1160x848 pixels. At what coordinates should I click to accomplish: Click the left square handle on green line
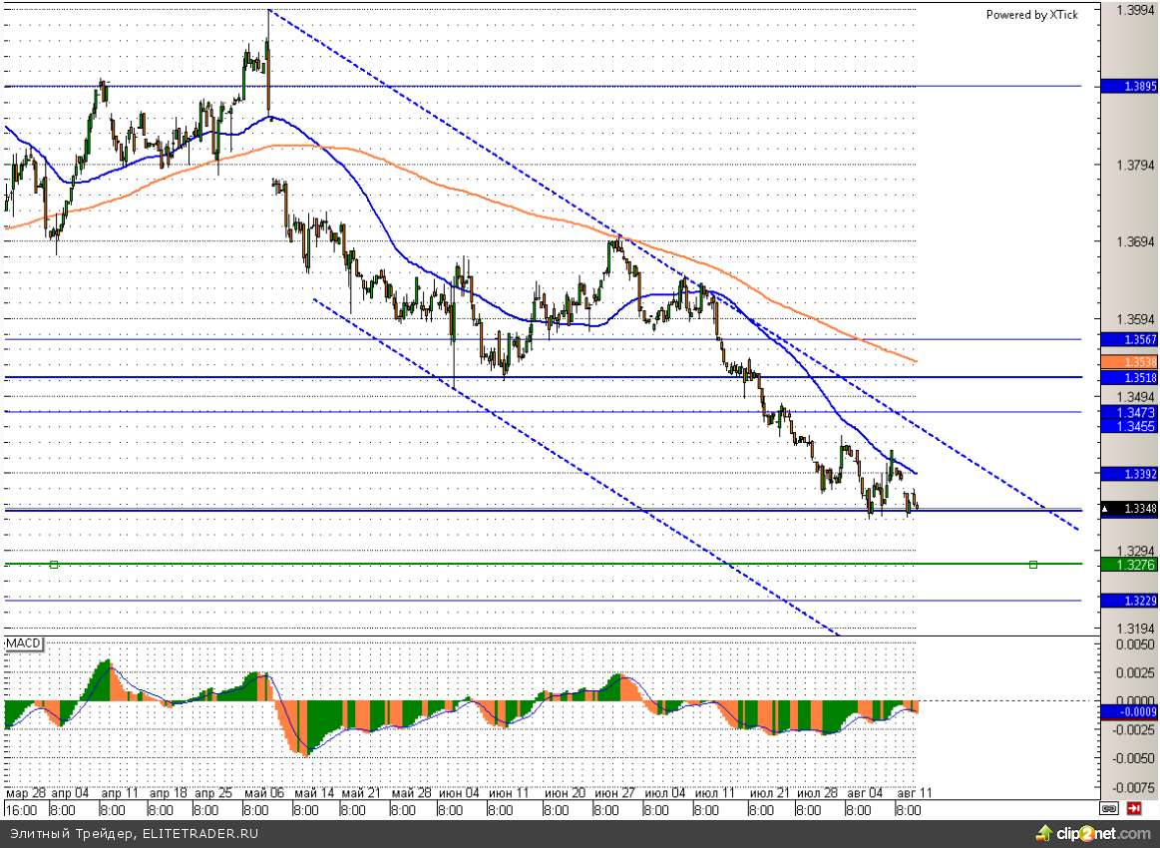(x=54, y=565)
